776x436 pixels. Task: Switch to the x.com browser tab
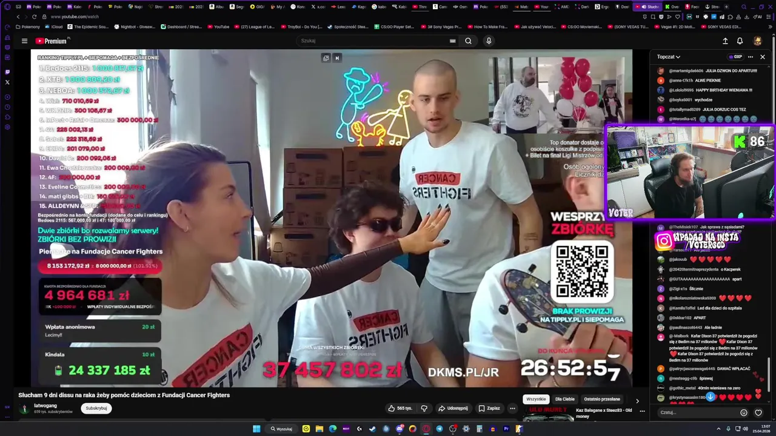point(318,7)
